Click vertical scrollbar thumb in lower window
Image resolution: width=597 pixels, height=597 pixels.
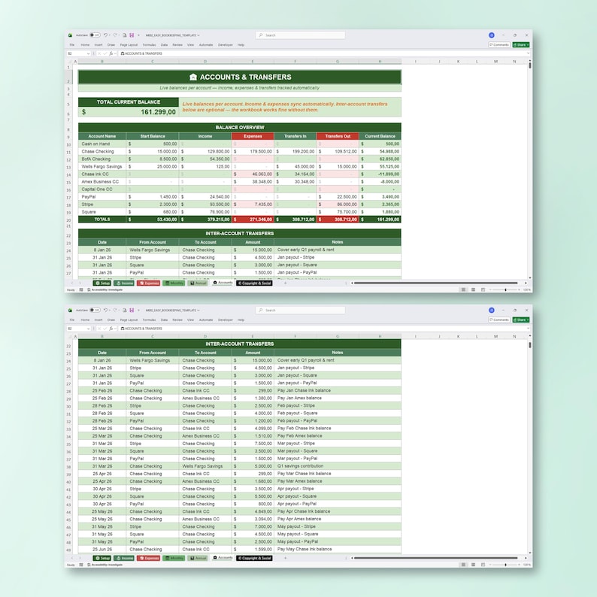pos(529,345)
